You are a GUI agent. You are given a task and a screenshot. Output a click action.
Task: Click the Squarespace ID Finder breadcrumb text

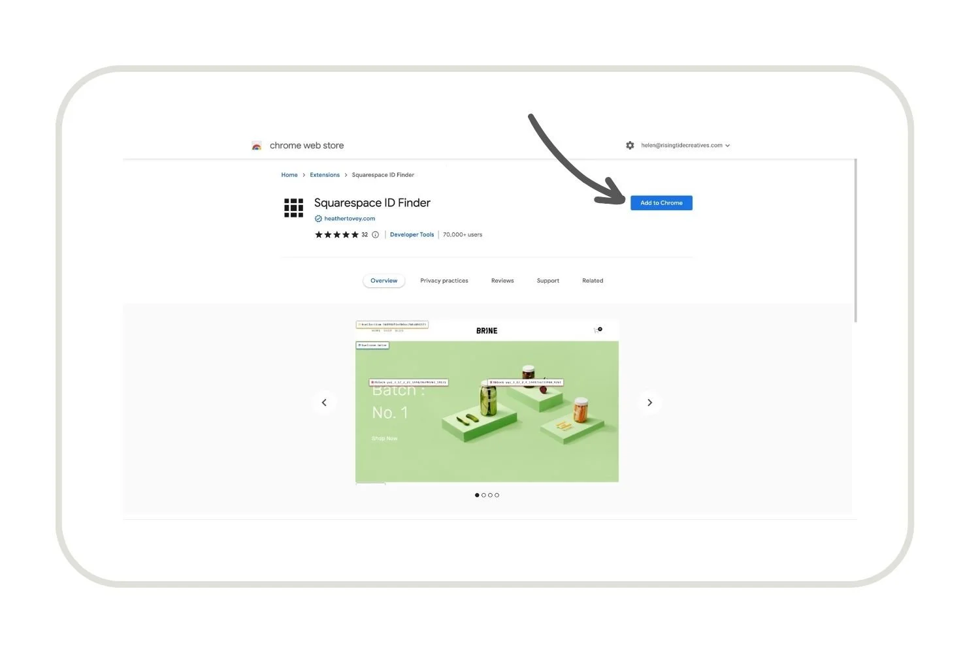coord(383,175)
